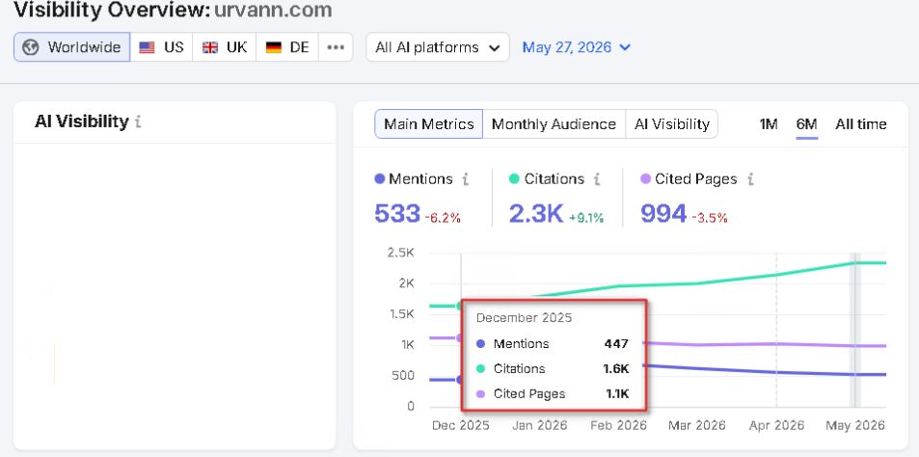
Task: Open AI Visibility info tooltip icon
Action: 138,122
